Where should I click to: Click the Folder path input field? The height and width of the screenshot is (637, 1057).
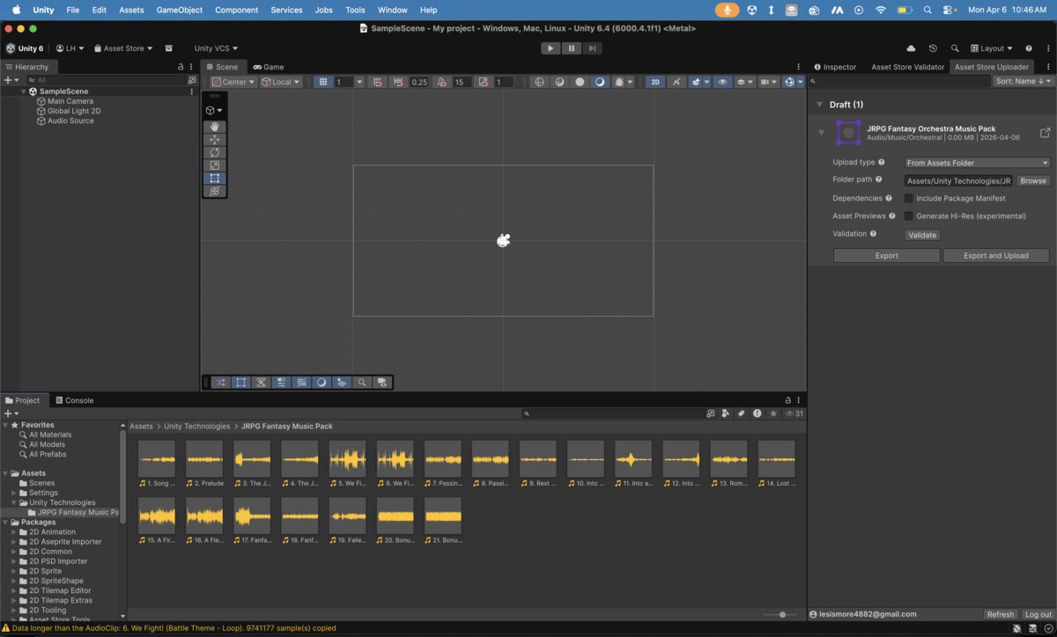pyautogui.click(x=959, y=180)
